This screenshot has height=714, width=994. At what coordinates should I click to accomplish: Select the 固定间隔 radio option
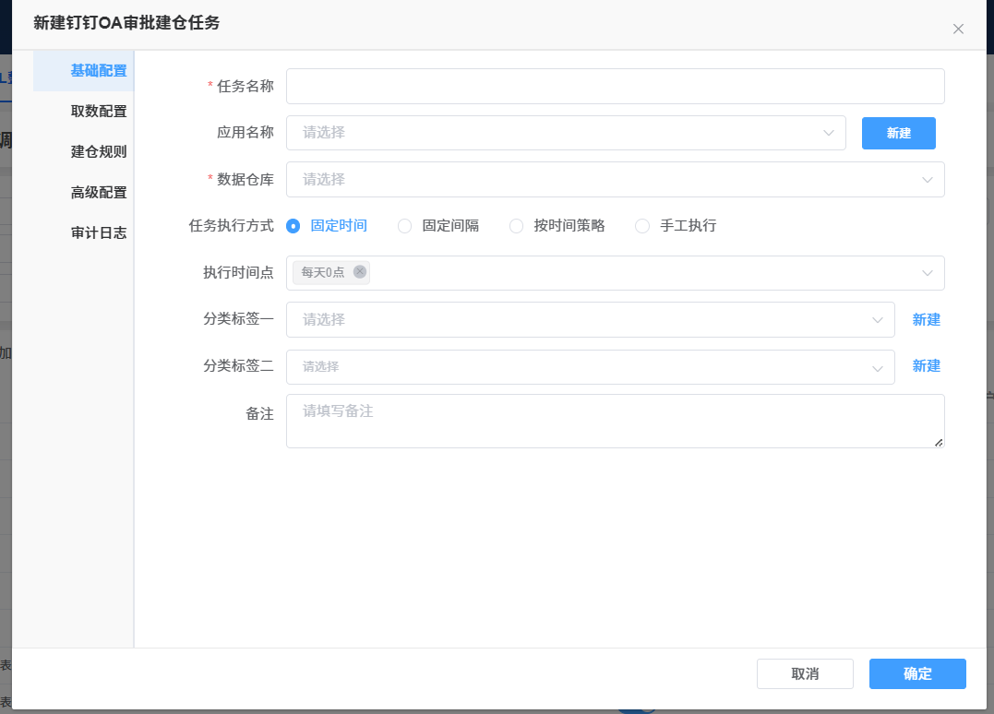pyautogui.click(x=405, y=226)
